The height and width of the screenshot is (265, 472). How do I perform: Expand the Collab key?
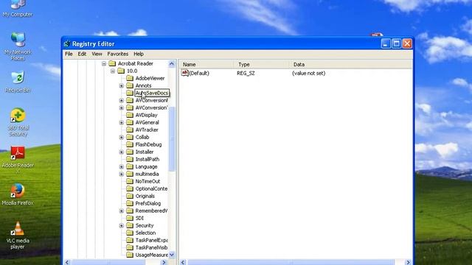[x=121, y=138]
